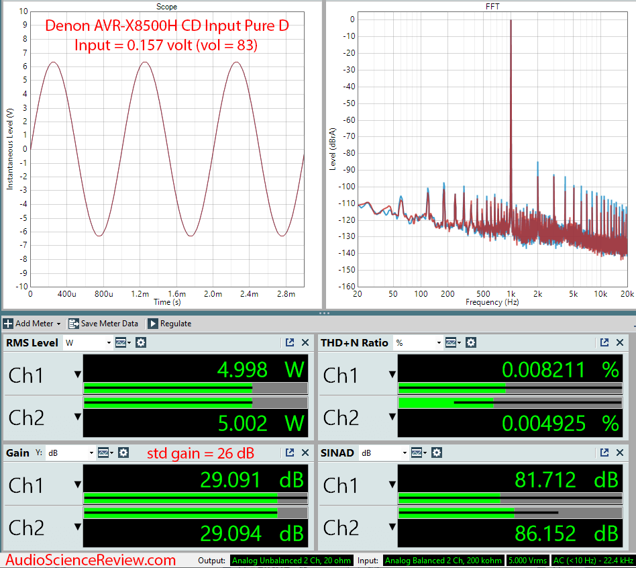Close the SINAD meter
Screen dimensions: 636x568
pyautogui.click(x=620, y=453)
